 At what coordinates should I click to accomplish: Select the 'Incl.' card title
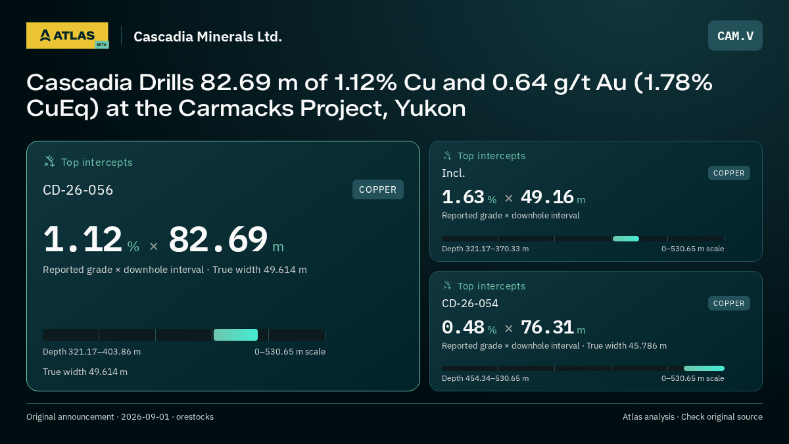click(x=454, y=174)
